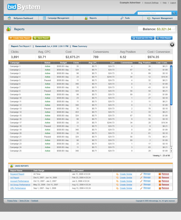Sort by the Cost / Conv. column header
This screenshot has width=181, height=220.
coord(162,63)
